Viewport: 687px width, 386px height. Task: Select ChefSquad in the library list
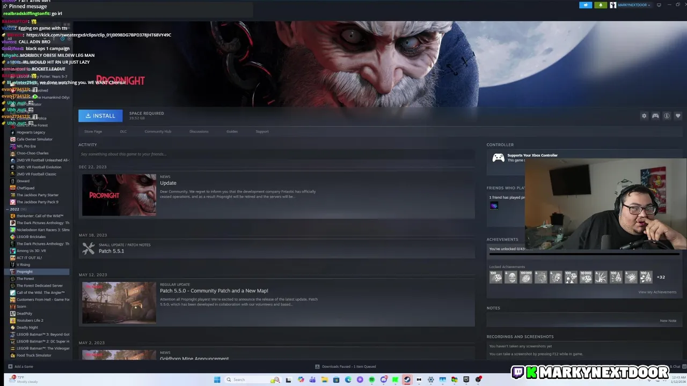[25, 188]
